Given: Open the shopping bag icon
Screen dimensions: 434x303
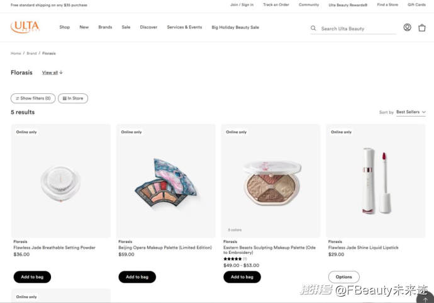Looking at the screenshot, I should click(422, 28).
